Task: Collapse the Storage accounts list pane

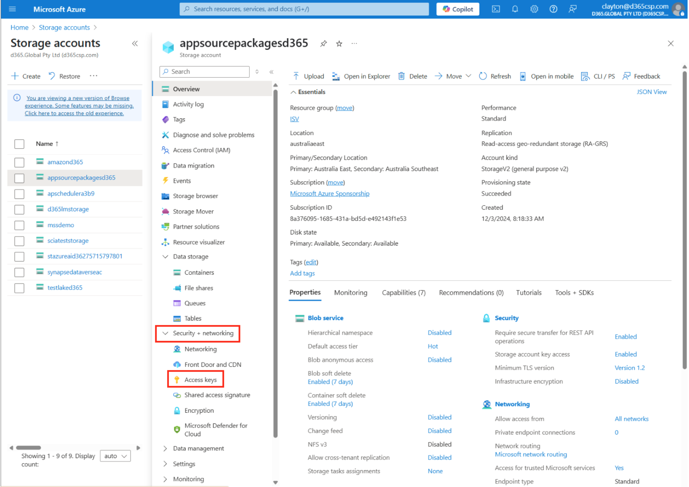Action: click(x=135, y=43)
